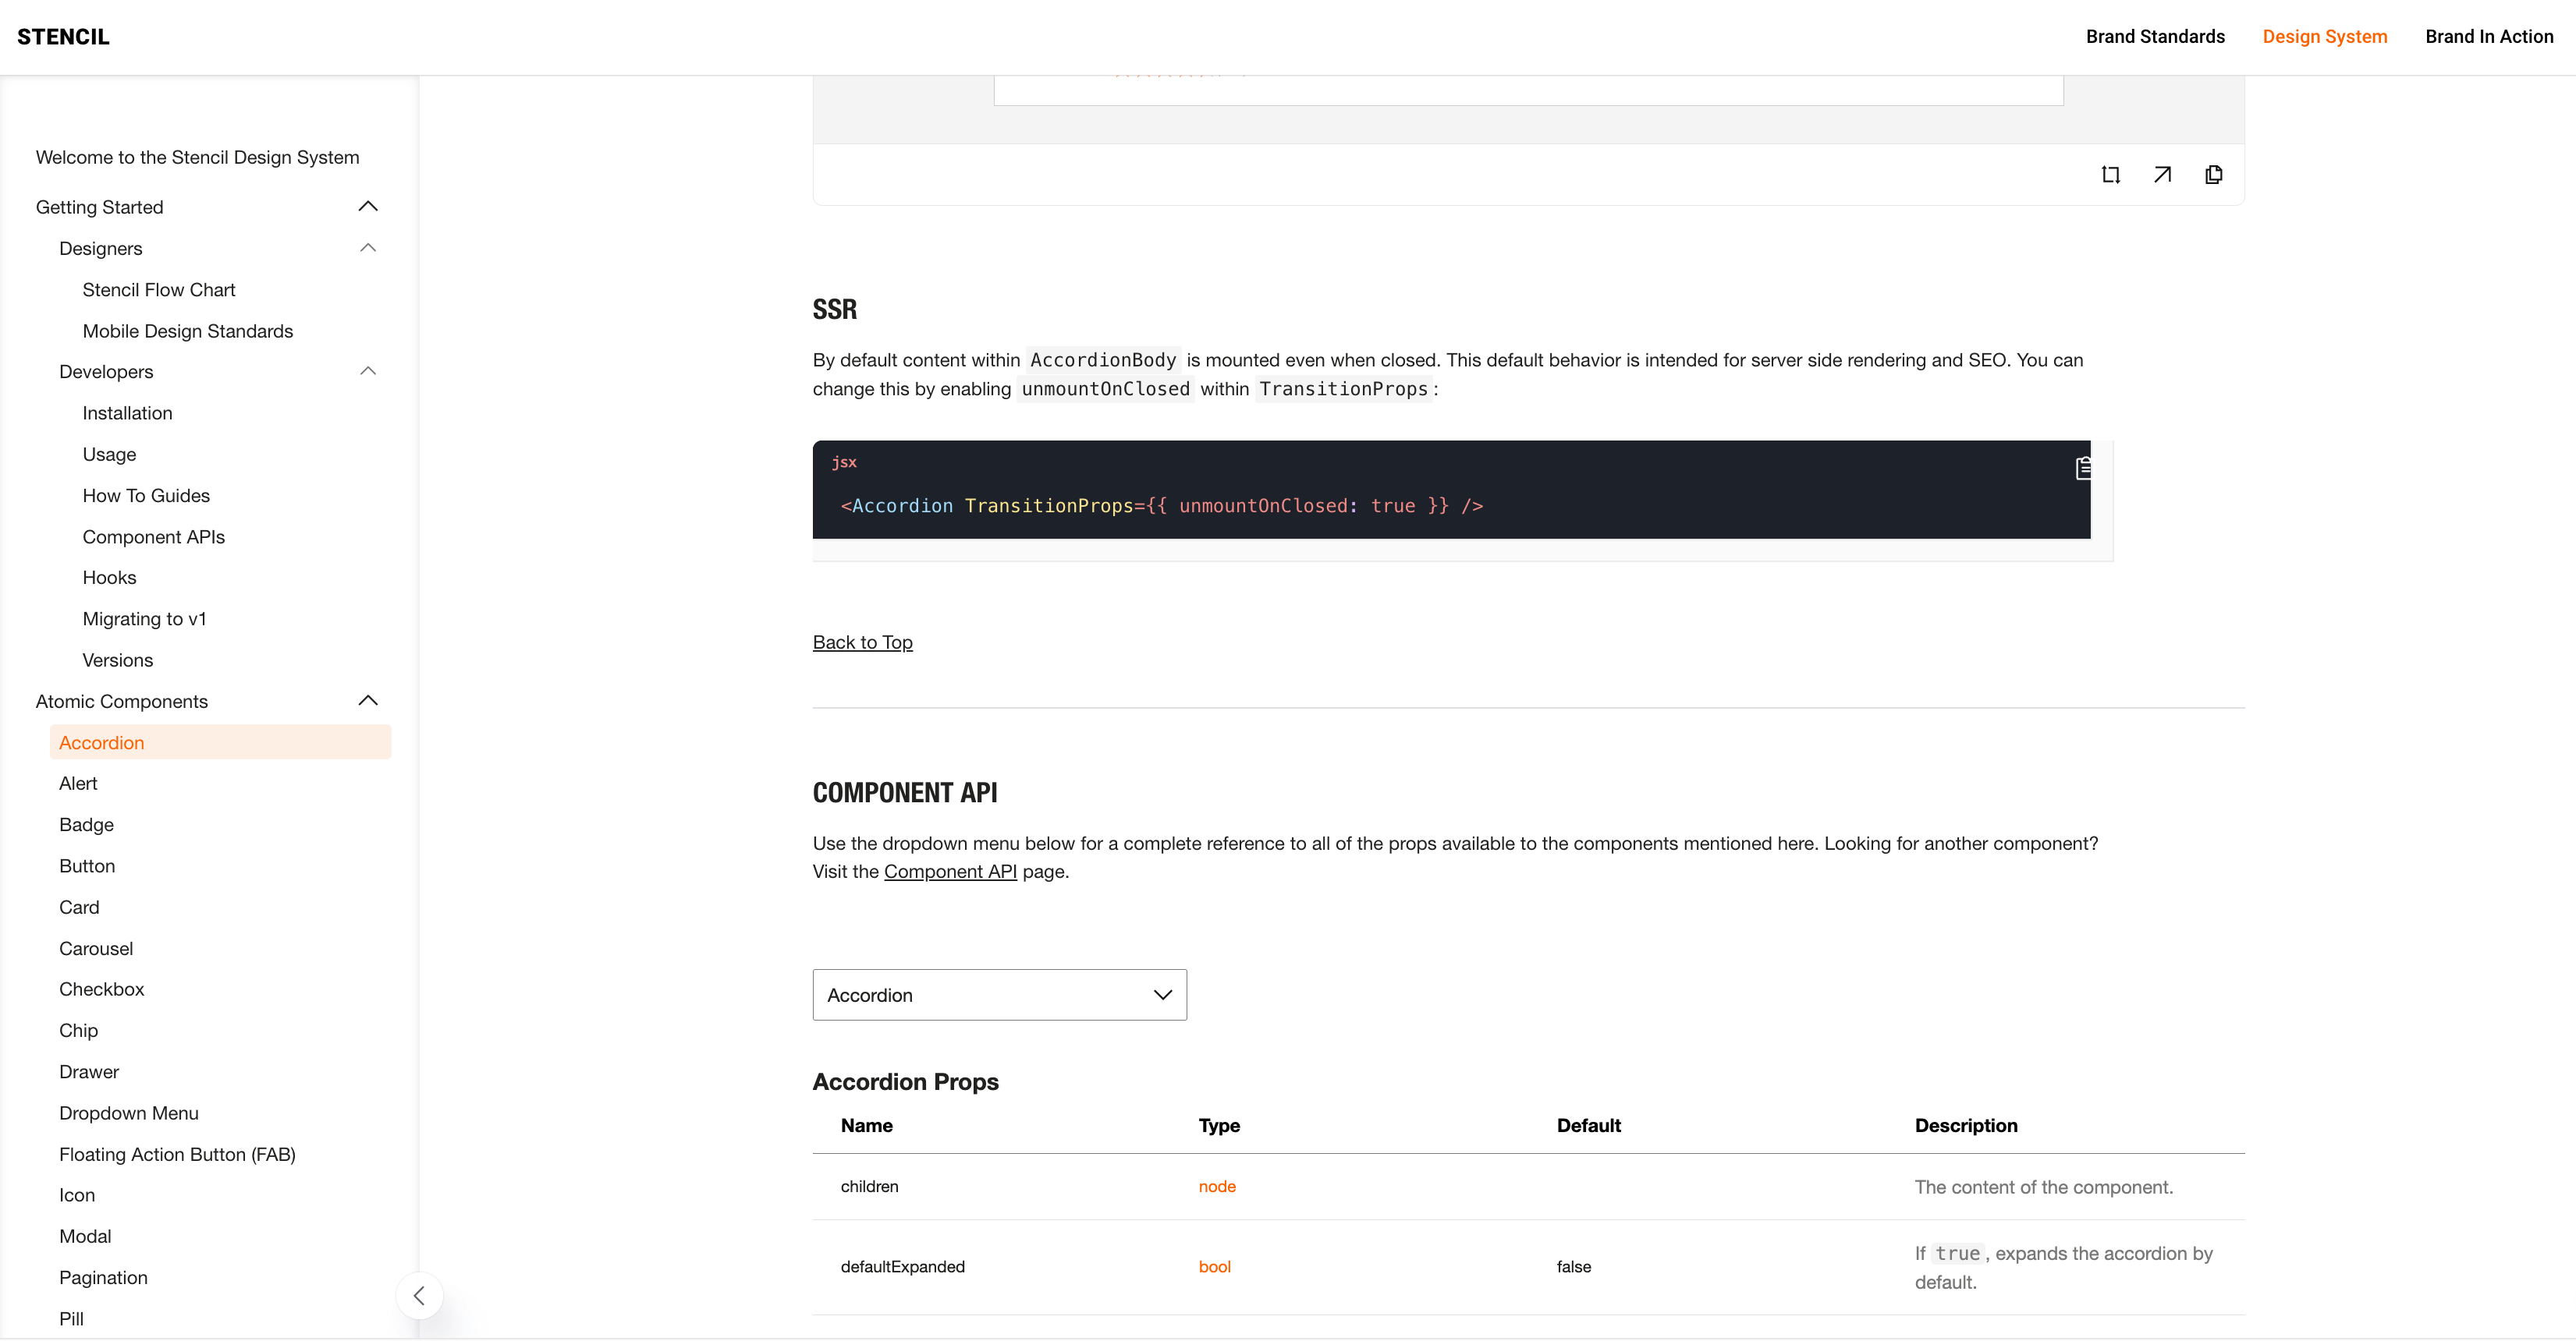Viewport: 2576px width, 1341px height.
Task: Open the Pagination component page
Action: coord(103,1278)
